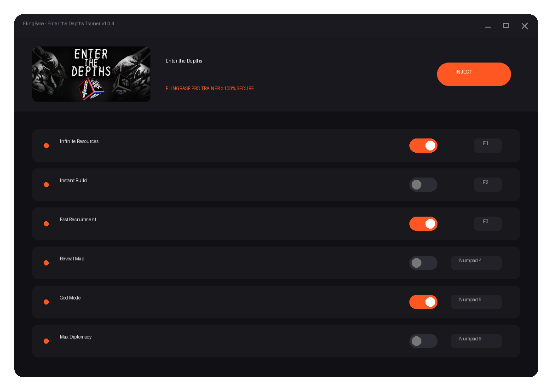Screen dimensions: 552x391
Task: Select the orange indicator beside Fast Recruitment
Action: (46, 224)
